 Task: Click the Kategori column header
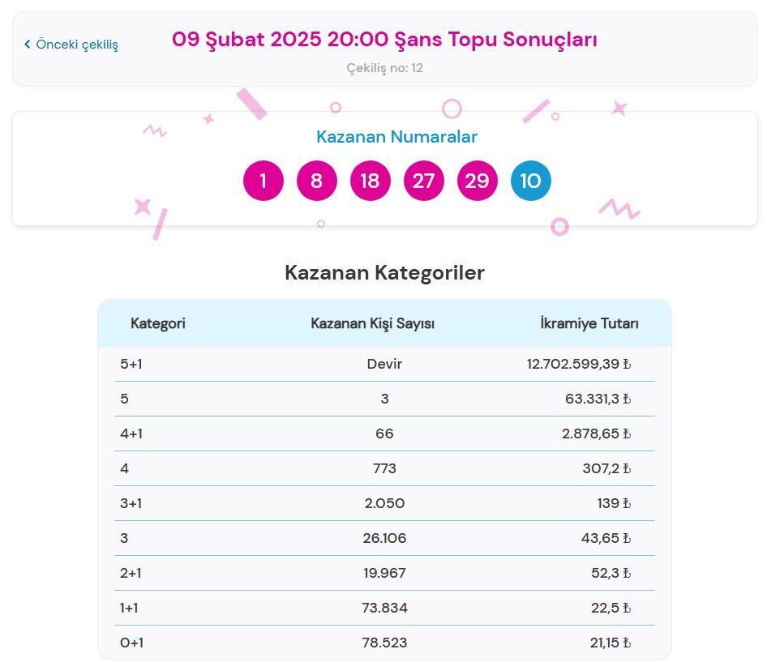click(x=157, y=322)
